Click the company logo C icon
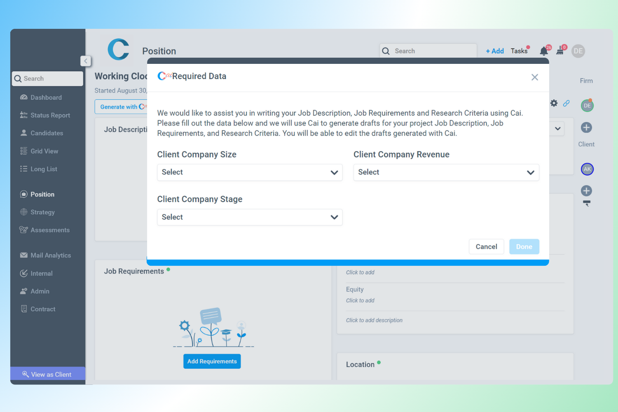 point(118,49)
